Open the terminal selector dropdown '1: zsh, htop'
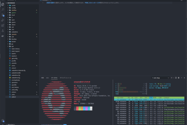The image size is (187, 125). [160, 78]
